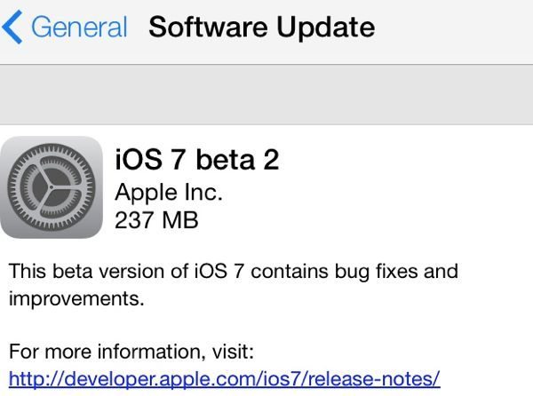Go back to General settings
Viewport: 533px width, 396px height.
click(x=65, y=28)
